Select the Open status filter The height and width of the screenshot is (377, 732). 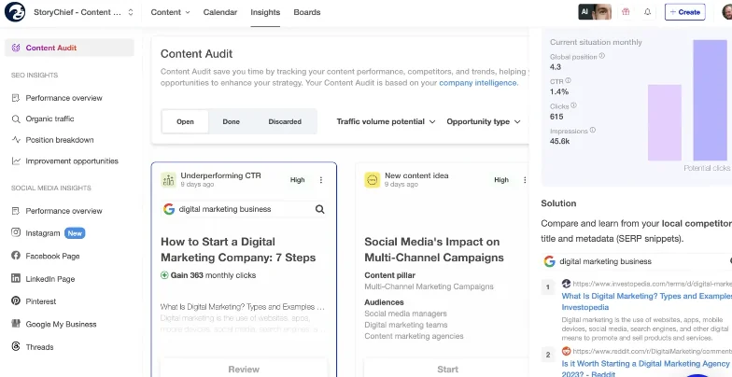pos(185,121)
